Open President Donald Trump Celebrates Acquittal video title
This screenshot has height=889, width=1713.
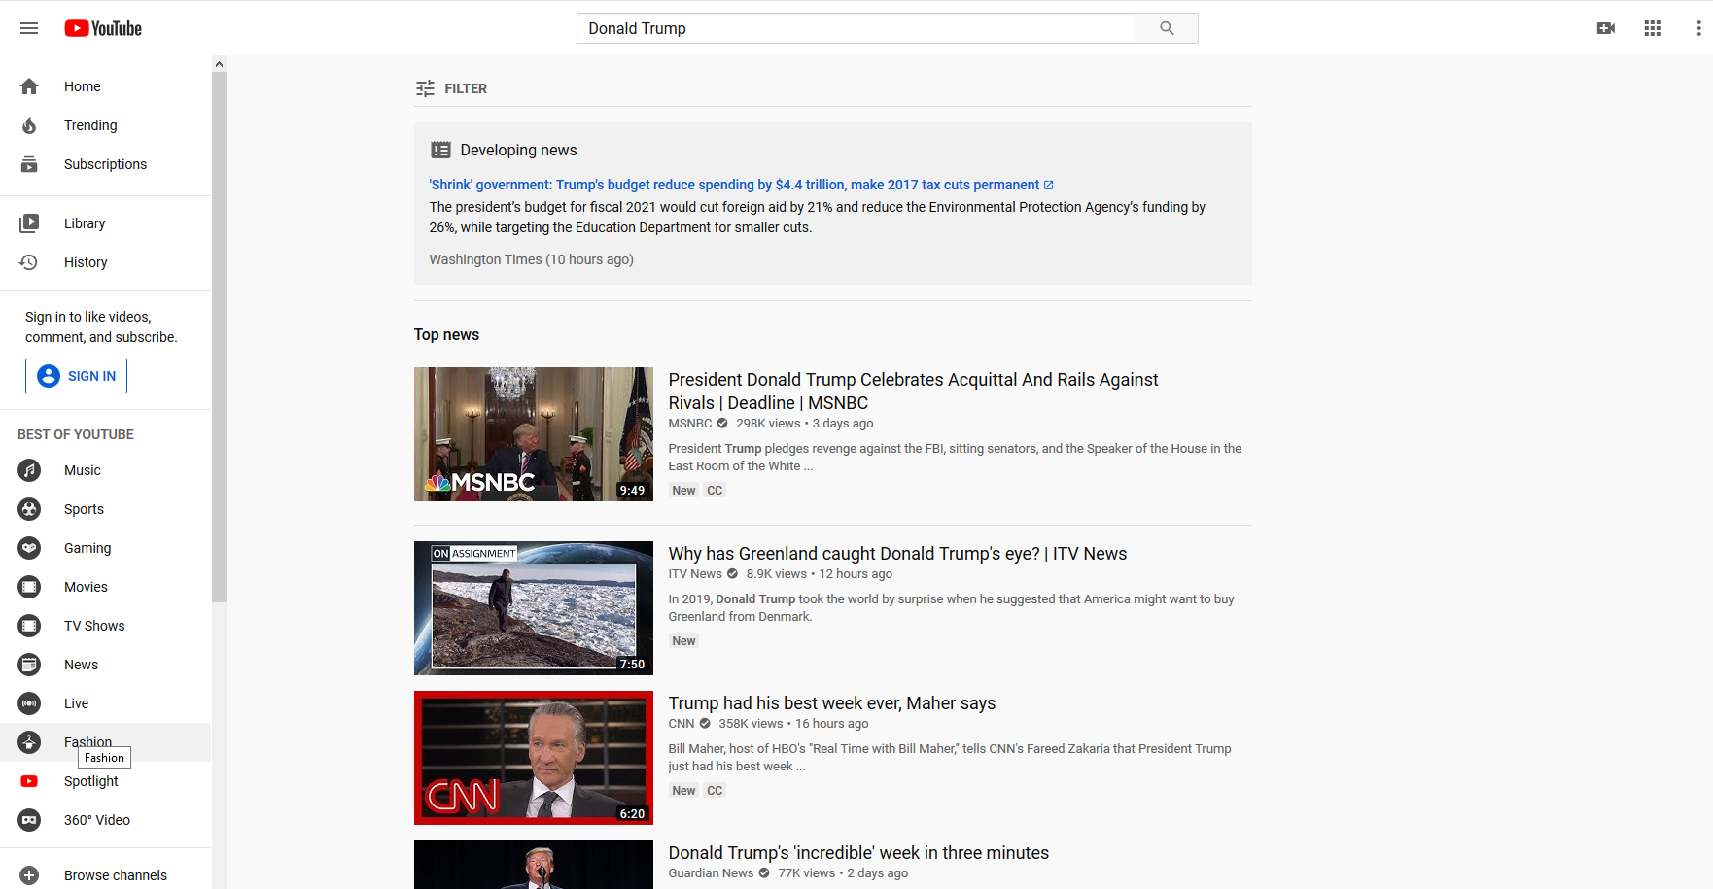(x=913, y=391)
